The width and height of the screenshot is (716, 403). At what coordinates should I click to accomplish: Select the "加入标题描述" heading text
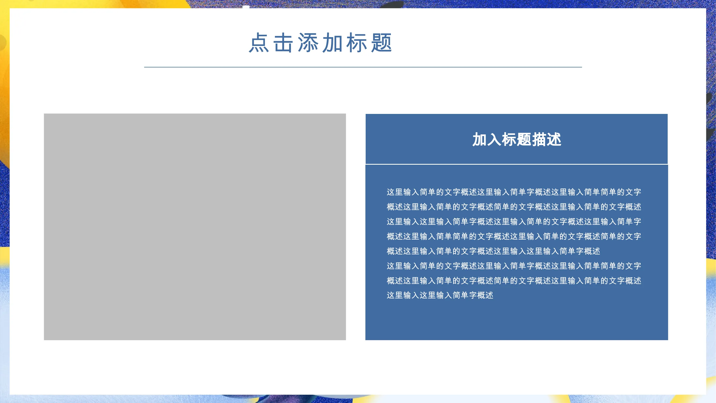pos(517,139)
